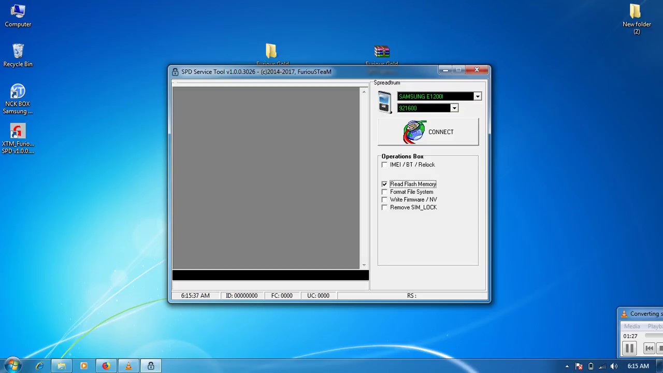The image size is (663, 373).
Task: Select the Computer desktop icon
Action: click(18, 16)
